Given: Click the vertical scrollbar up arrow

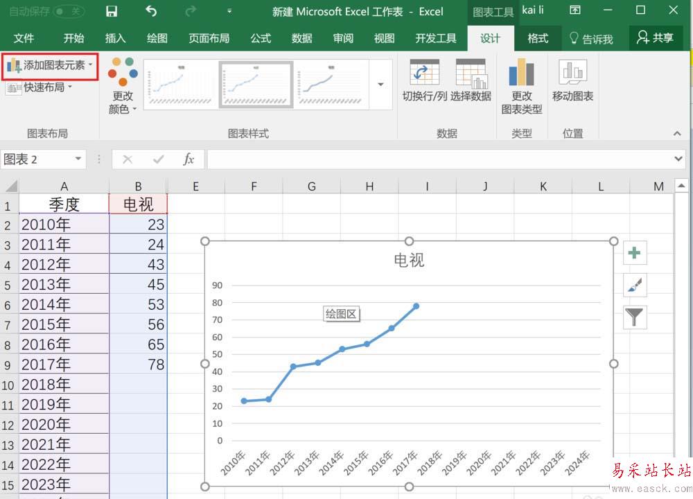Looking at the screenshot, I should 681,186.
